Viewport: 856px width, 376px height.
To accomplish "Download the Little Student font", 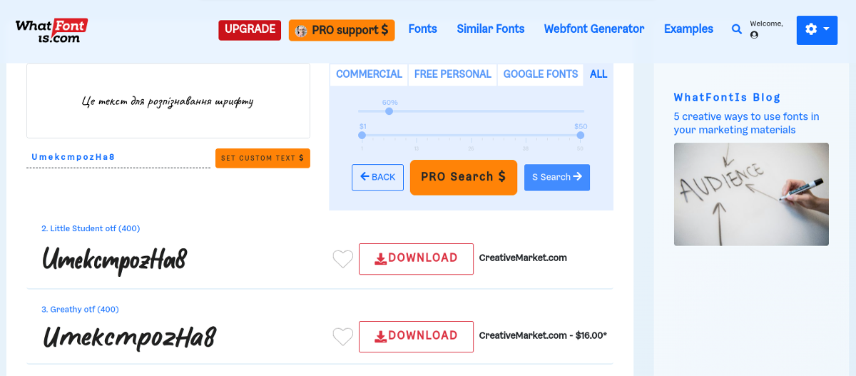I will (416, 258).
